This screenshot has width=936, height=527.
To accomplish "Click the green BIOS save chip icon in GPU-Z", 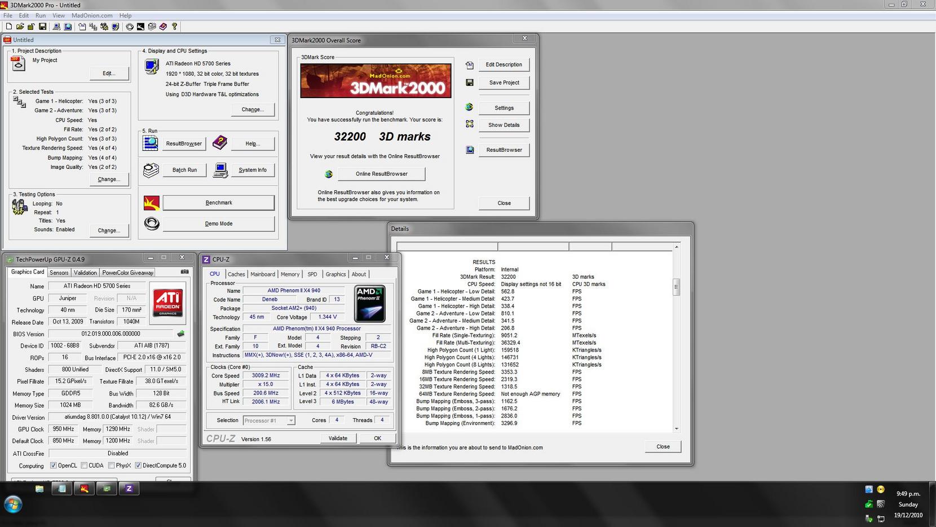I will point(181,333).
